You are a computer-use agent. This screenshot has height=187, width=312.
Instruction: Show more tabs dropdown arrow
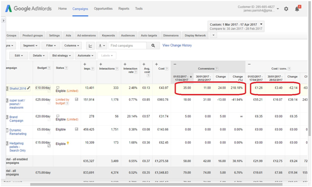[213, 35]
